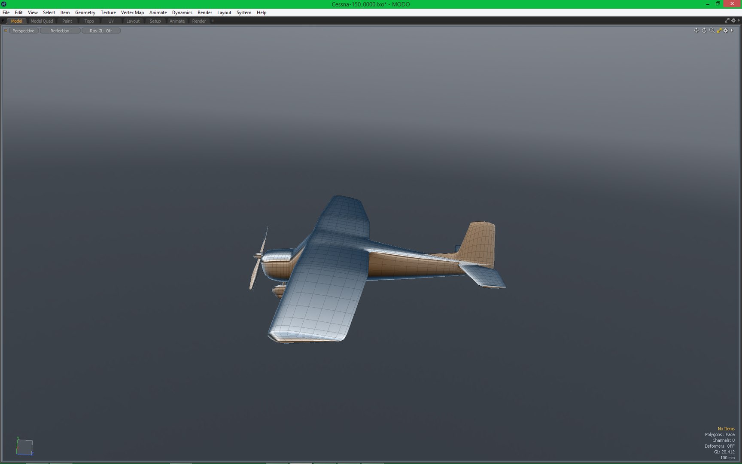Open the viewport settings gear icon

(726, 31)
